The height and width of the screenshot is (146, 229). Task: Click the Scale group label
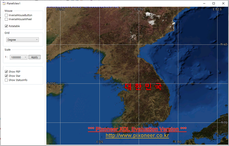coord(7,50)
